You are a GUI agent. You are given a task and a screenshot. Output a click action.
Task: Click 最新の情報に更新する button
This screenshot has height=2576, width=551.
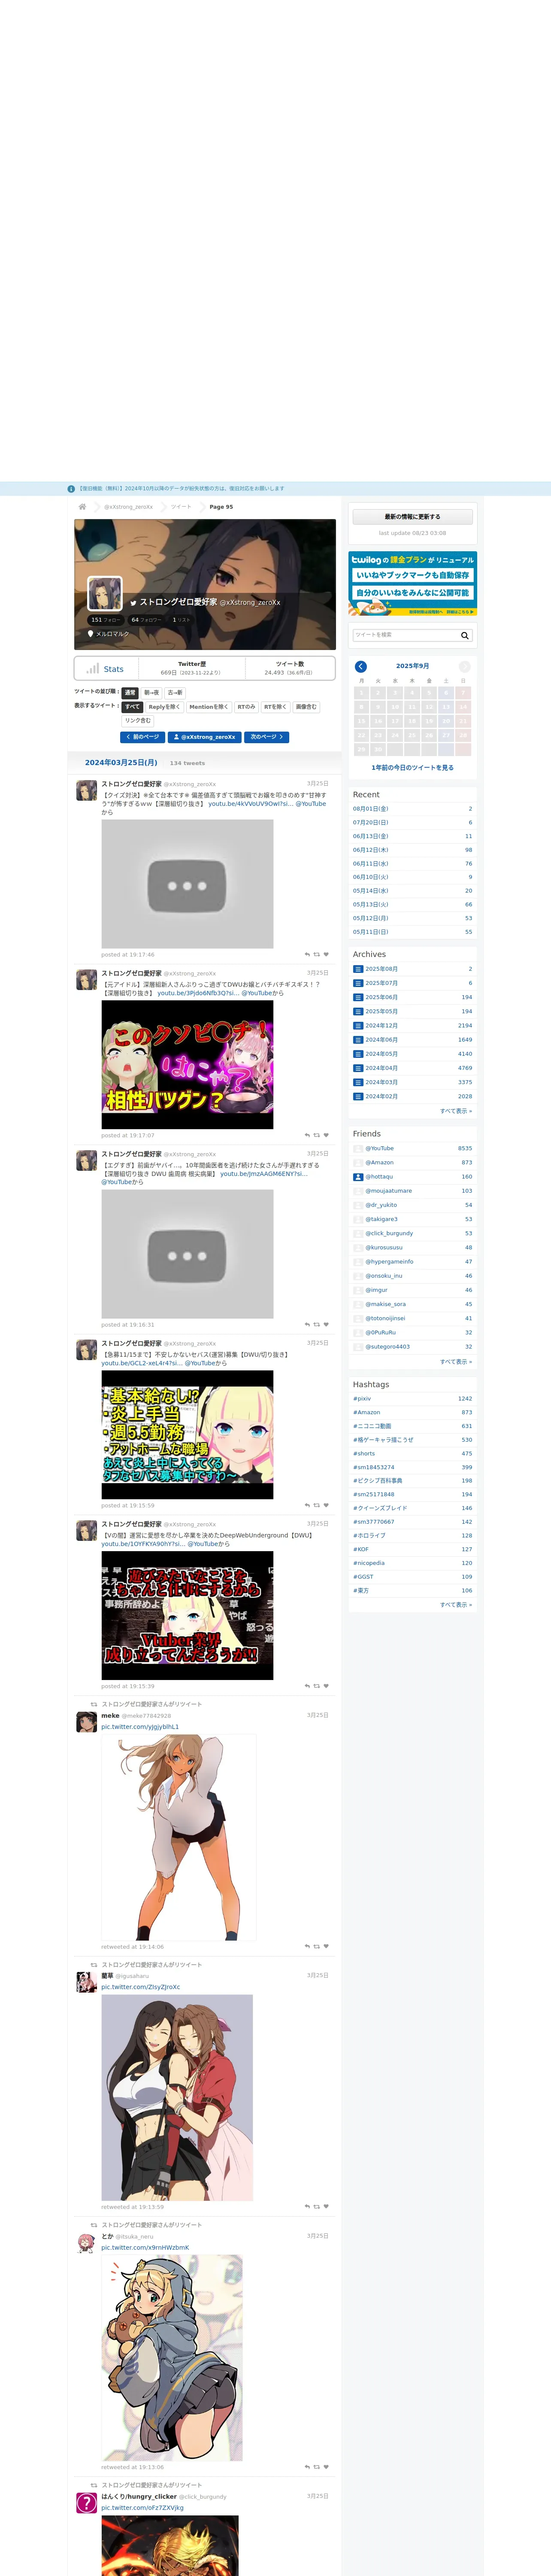(412, 517)
